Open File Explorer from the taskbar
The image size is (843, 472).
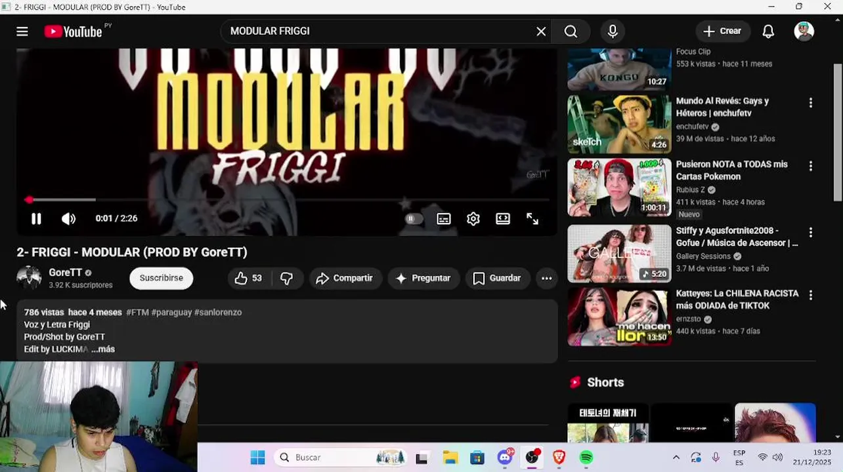(450, 458)
